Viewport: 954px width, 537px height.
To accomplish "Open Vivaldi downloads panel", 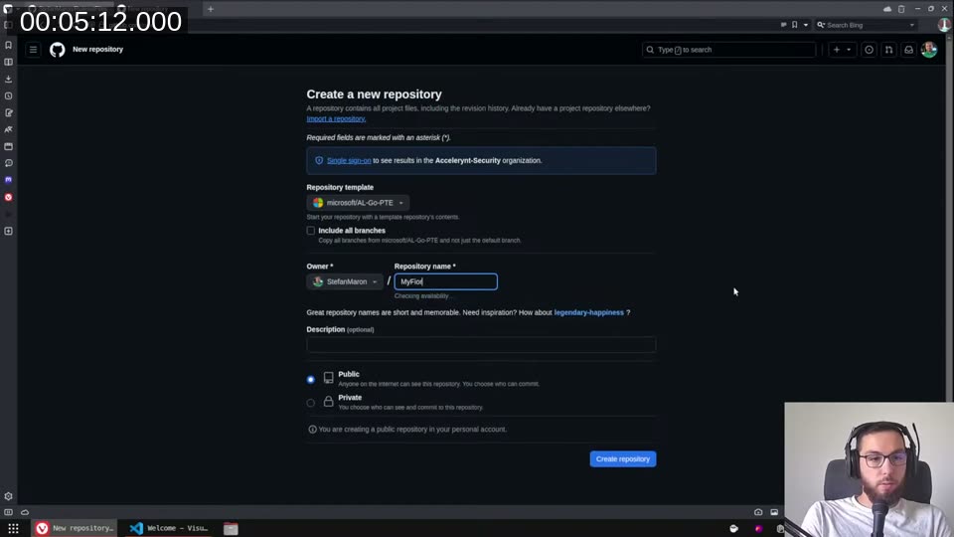I will click(9, 80).
